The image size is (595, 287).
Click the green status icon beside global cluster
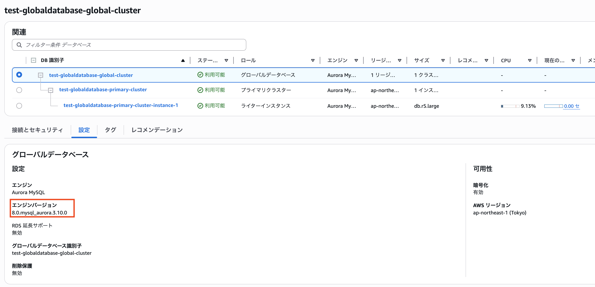coord(200,75)
